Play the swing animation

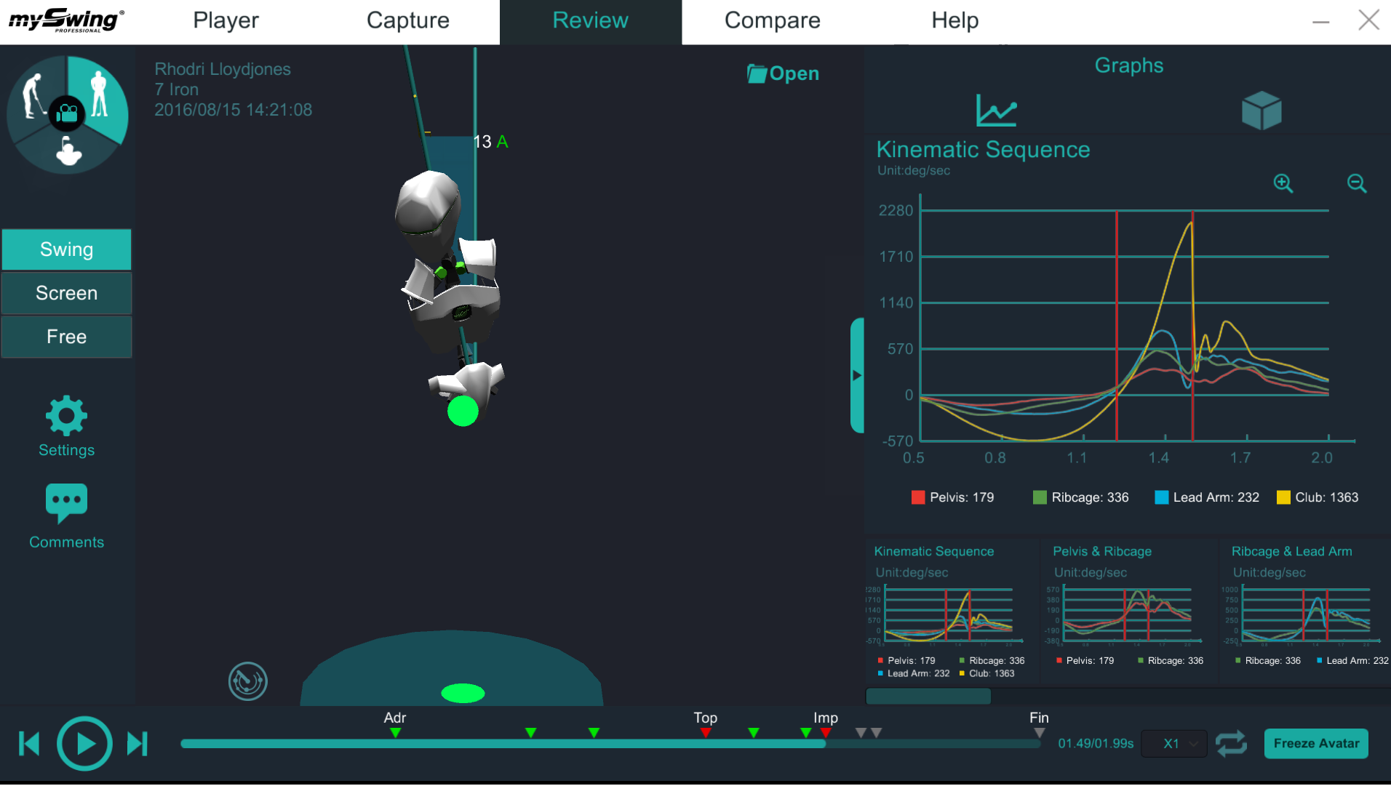point(84,744)
